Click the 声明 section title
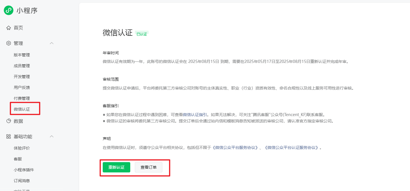This screenshot has height=191, width=410. tap(107, 139)
